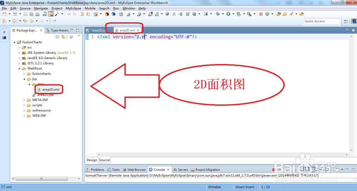
Task: Click the Open Perspective icon
Action: tap(346, 21)
